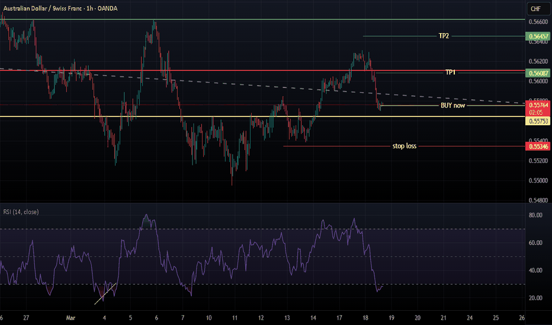The image size is (552, 325).
Task: Click the 02:05 candle countdown timer
Action: click(x=536, y=112)
